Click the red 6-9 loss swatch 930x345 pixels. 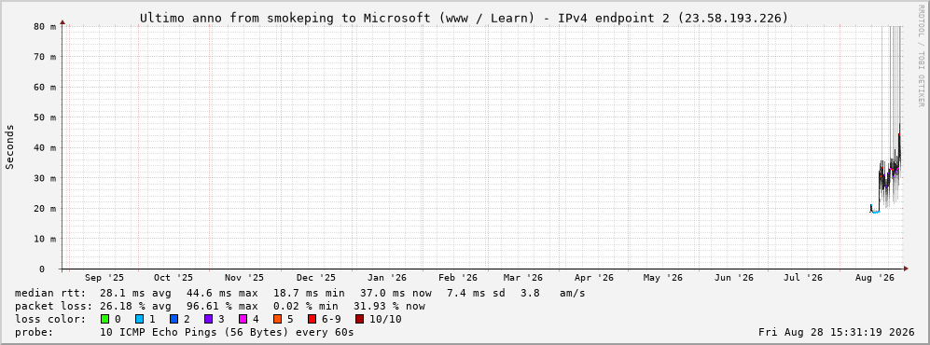pos(312,319)
